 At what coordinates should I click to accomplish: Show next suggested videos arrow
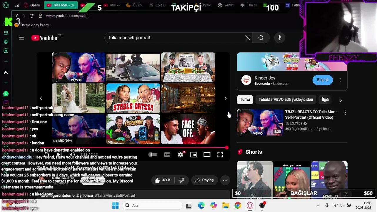pos(226,98)
